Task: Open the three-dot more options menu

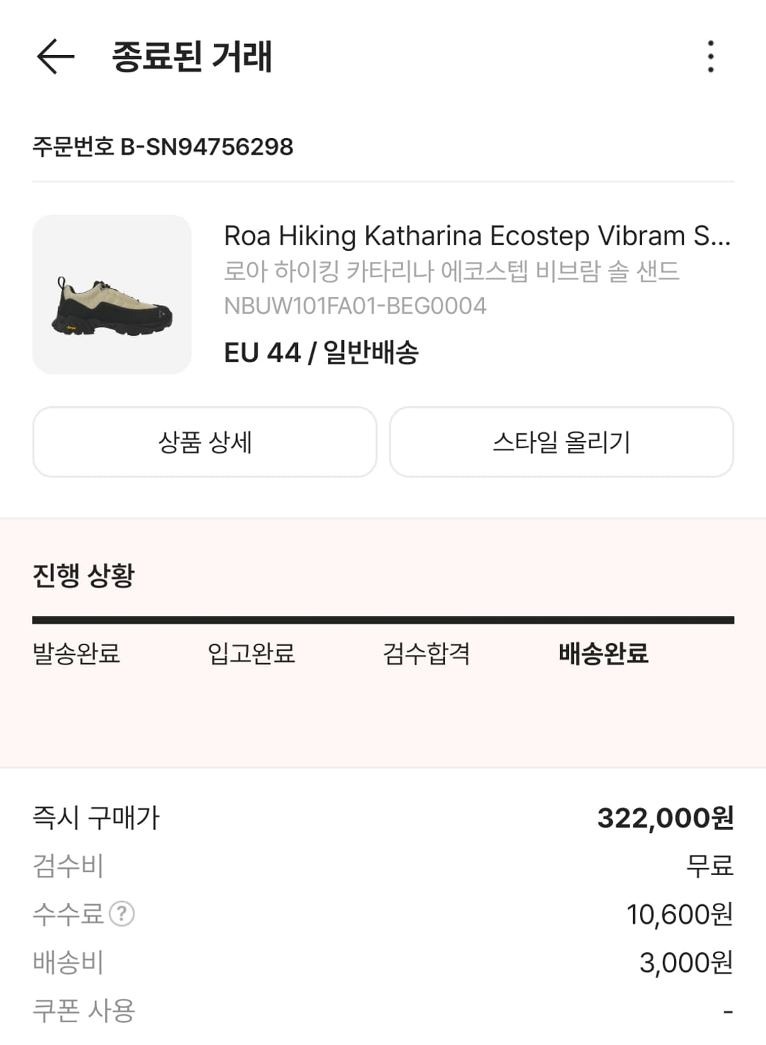Action: point(710,56)
